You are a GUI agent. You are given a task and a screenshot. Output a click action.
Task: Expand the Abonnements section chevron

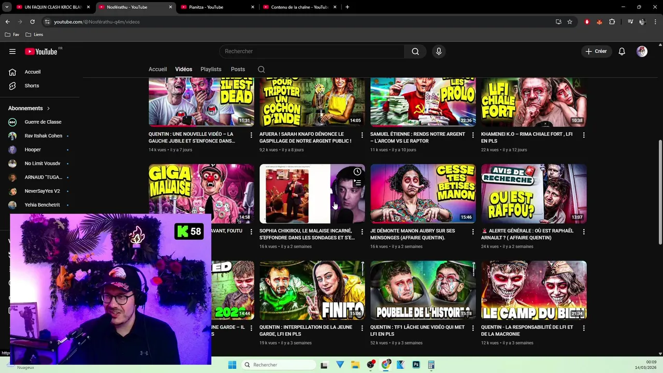pyautogui.click(x=49, y=108)
